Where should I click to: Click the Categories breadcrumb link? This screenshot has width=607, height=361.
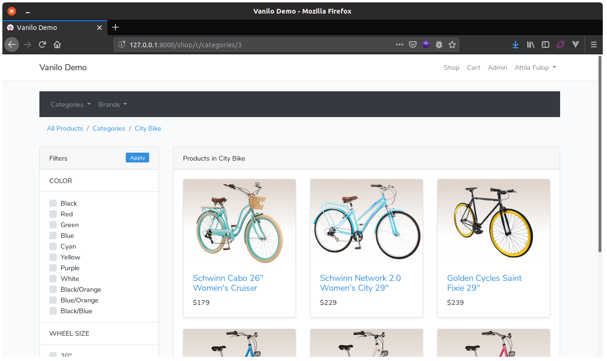pyautogui.click(x=109, y=128)
